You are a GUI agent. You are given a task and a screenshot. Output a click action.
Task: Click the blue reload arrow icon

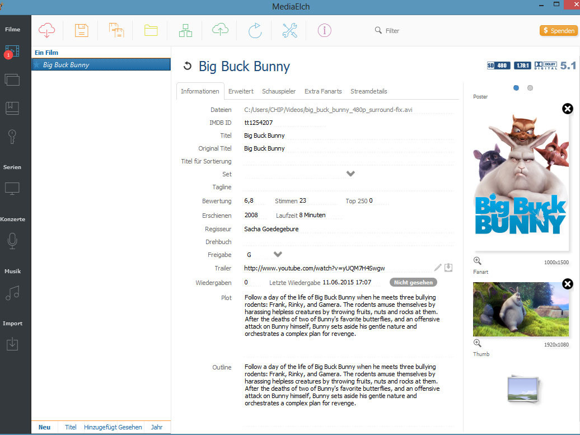(x=255, y=30)
